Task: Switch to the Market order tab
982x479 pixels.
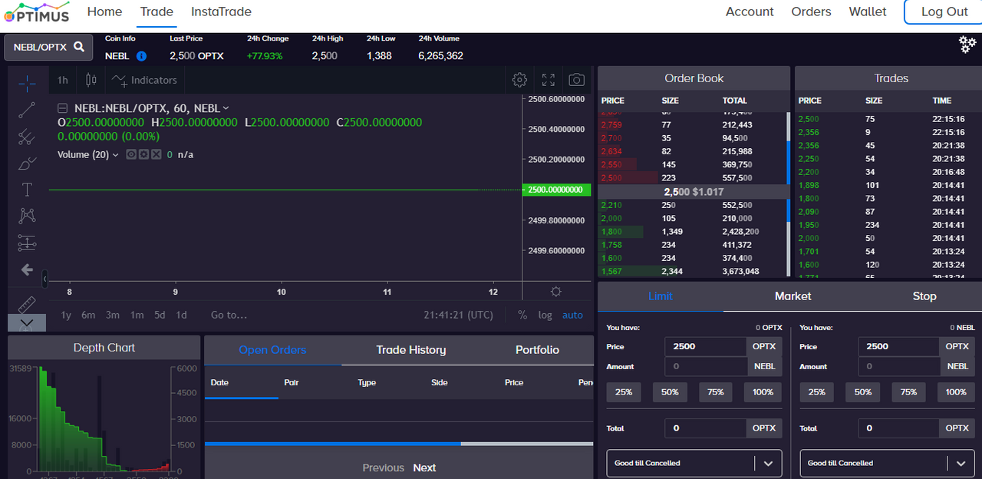Action: tap(793, 296)
